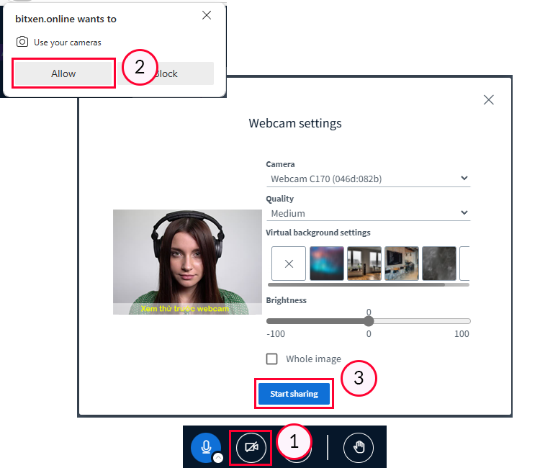Enable the Whole image checkbox
This screenshot has height=468, width=540.
coord(272,359)
